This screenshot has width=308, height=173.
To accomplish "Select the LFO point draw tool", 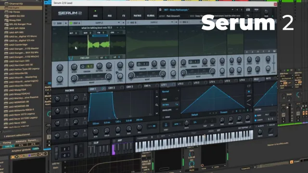I will (249, 92).
